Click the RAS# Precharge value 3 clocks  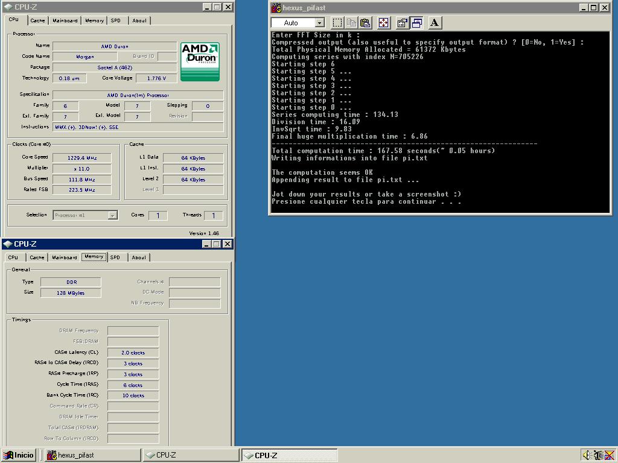point(133,374)
